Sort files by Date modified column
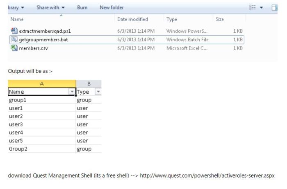The height and width of the screenshot is (189, 287). coord(132,19)
